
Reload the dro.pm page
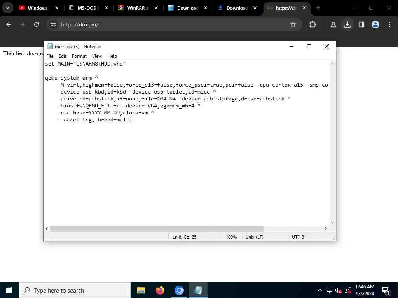coord(37,24)
